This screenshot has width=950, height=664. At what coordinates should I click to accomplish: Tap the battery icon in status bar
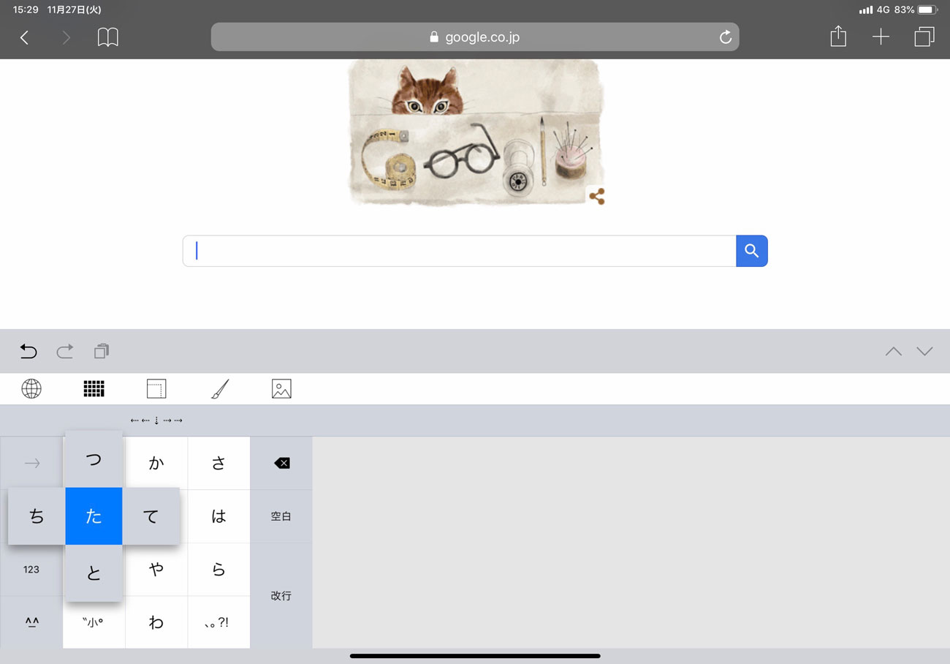tap(927, 10)
